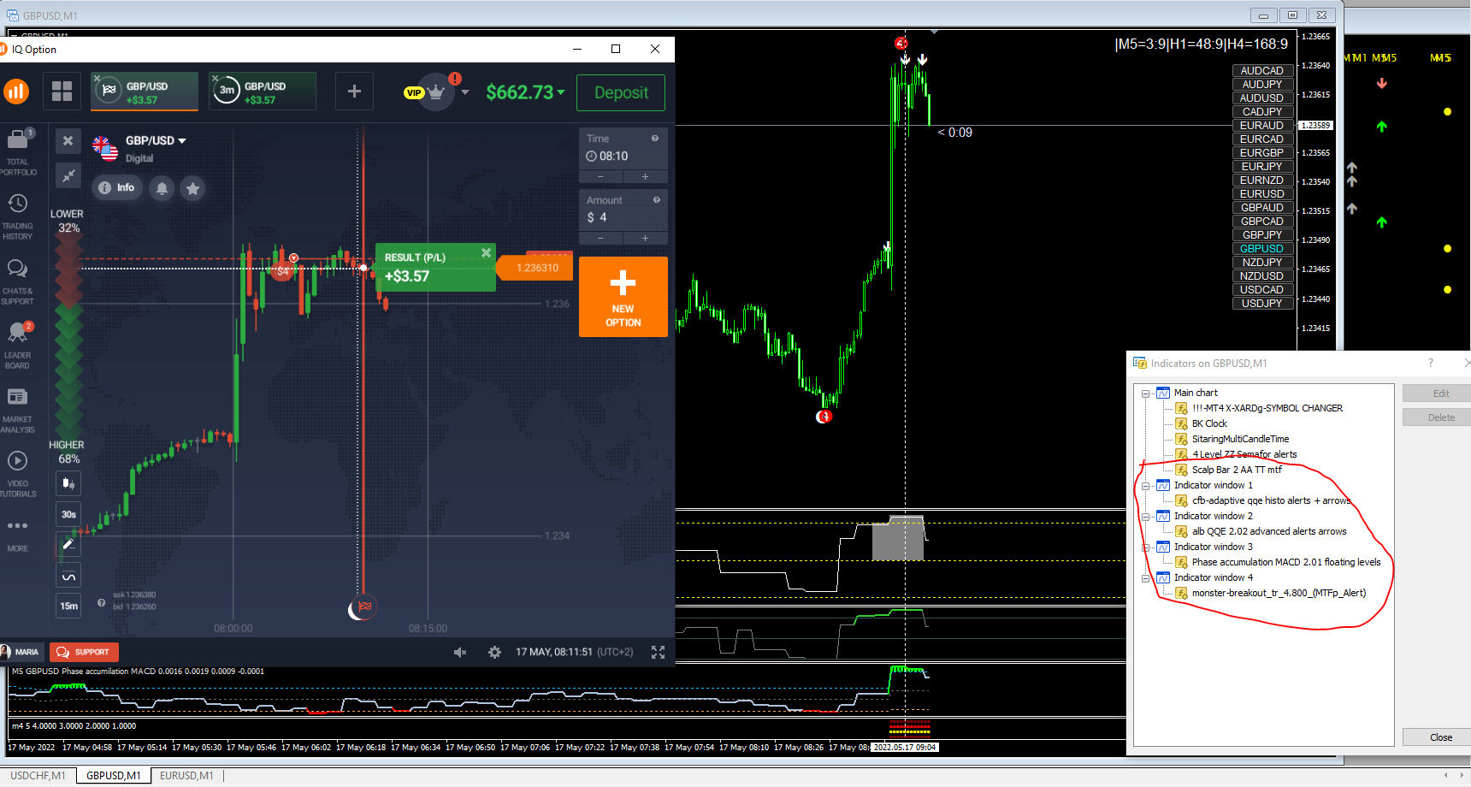Increase the amount with the plus button
The width and height of the screenshot is (1471, 787).
[x=645, y=239]
